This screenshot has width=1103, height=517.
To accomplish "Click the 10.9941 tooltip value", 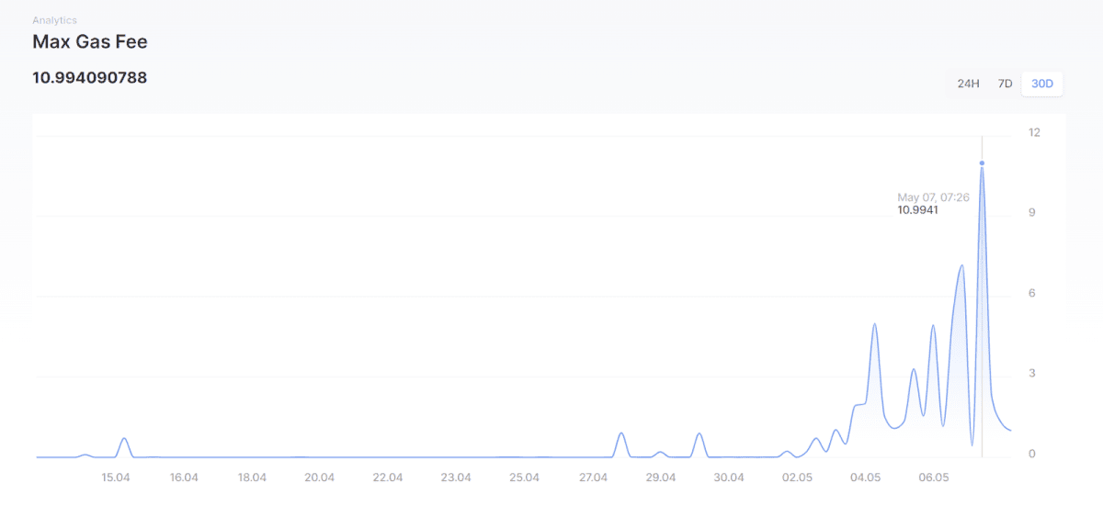I will tap(917, 210).
